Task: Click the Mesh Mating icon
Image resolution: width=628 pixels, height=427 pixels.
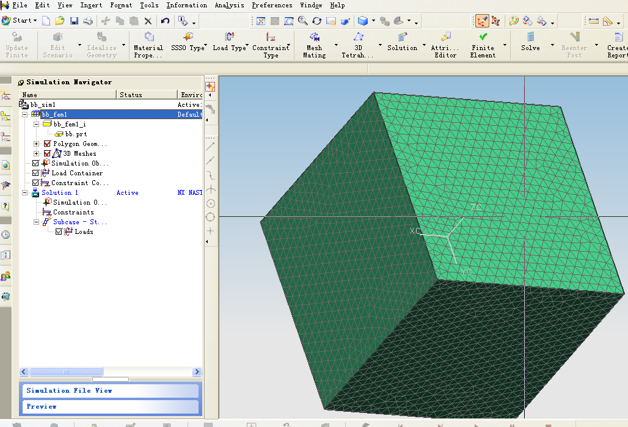Action: [x=314, y=42]
